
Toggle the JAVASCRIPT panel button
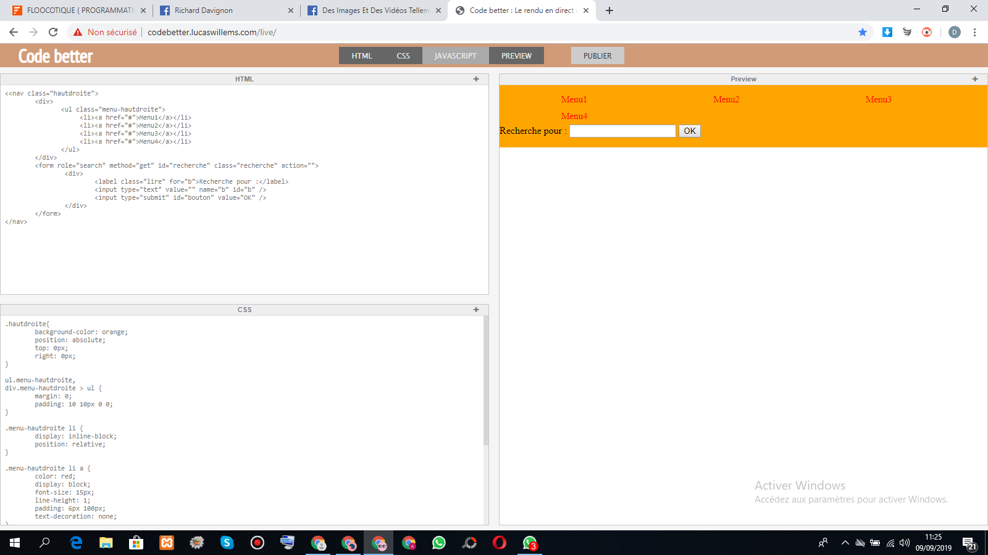point(455,55)
